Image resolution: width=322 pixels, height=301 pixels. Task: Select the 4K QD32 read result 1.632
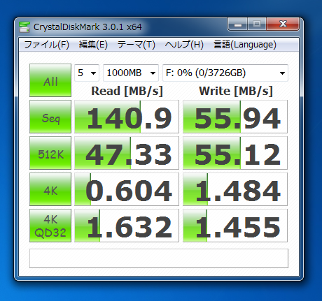coord(127,226)
